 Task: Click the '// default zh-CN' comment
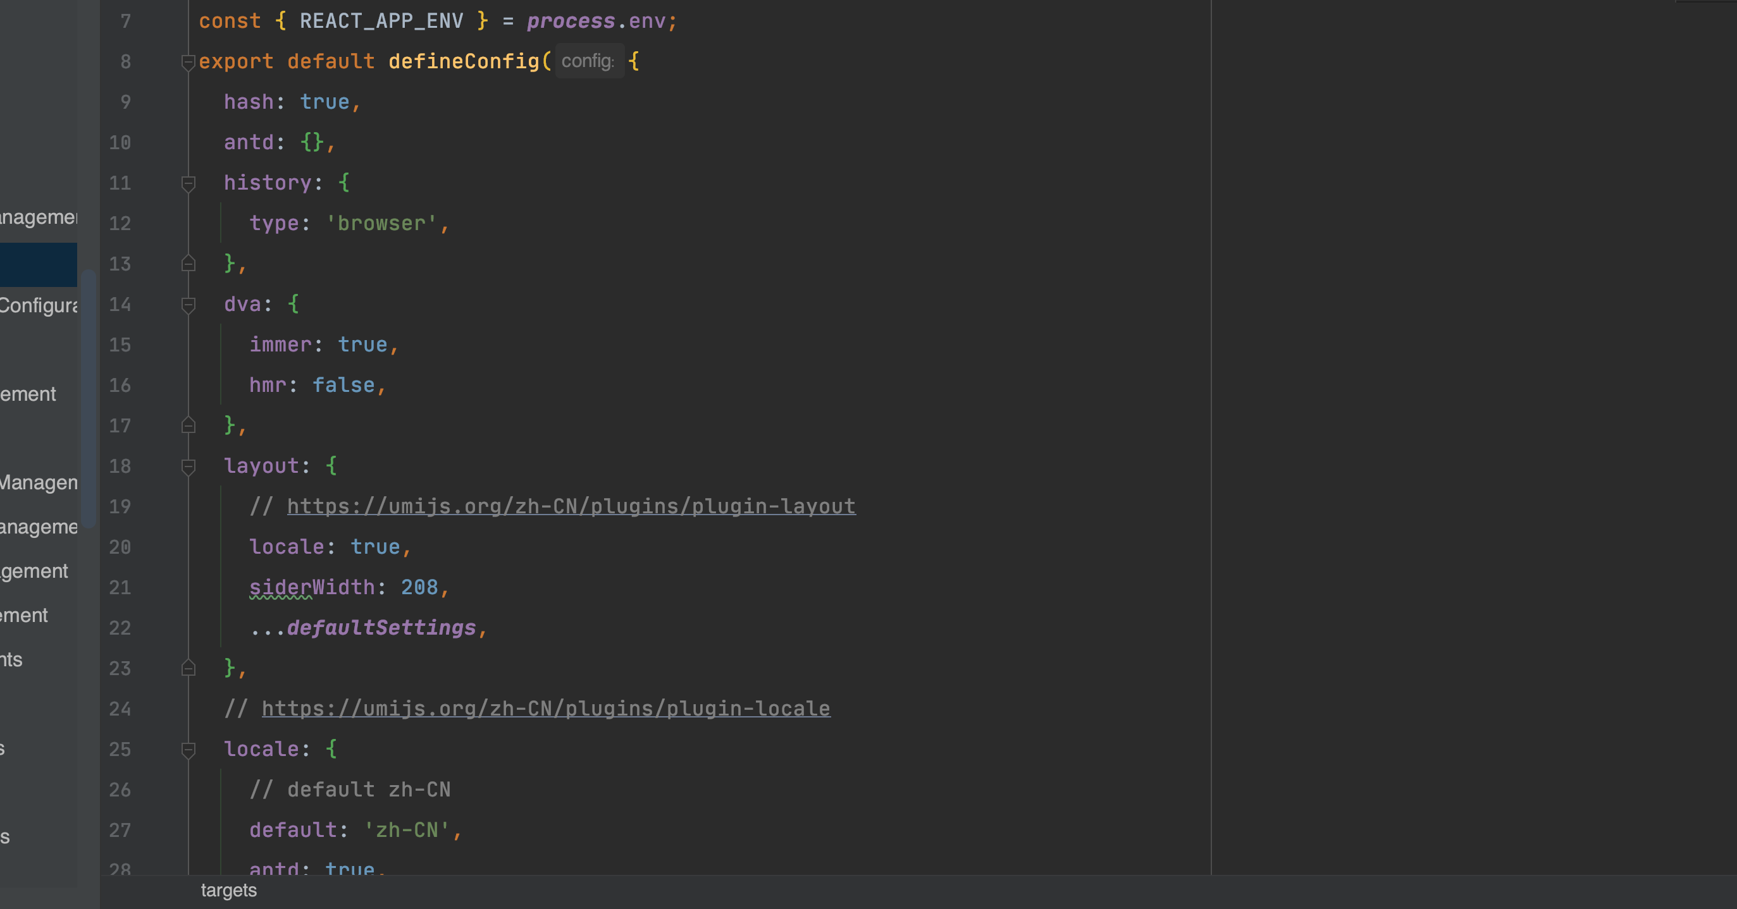[350, 789]
